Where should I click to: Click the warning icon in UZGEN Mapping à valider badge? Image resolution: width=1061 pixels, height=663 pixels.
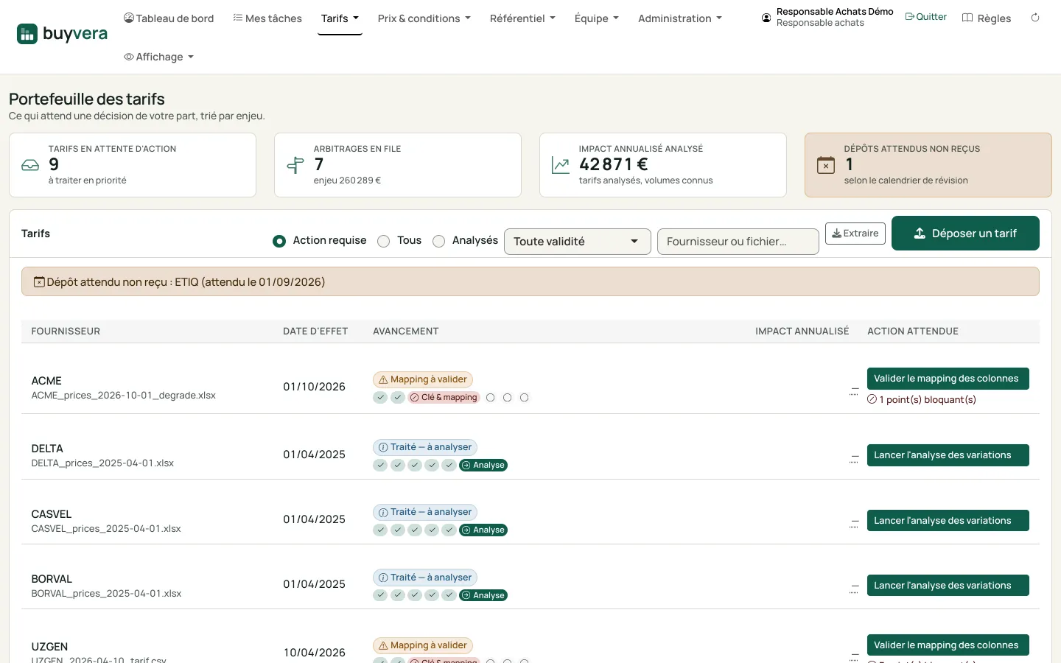click(x=383, y=645)
